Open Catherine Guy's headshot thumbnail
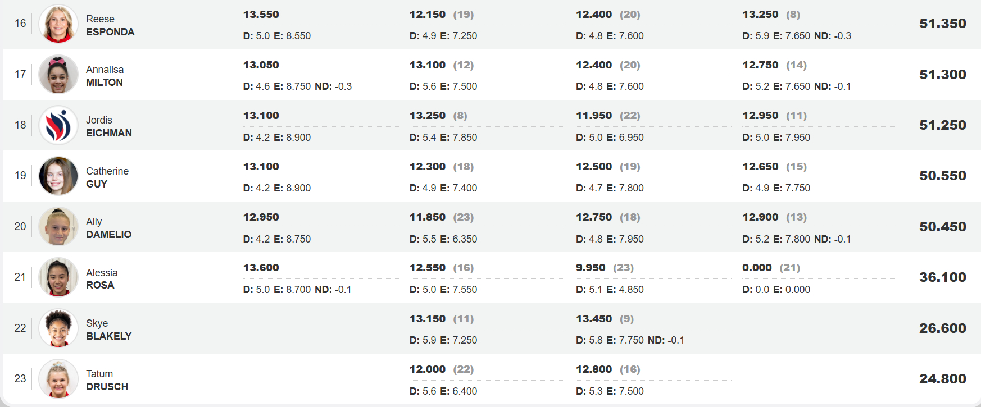 pyautogui.click(x=58, y=176)
